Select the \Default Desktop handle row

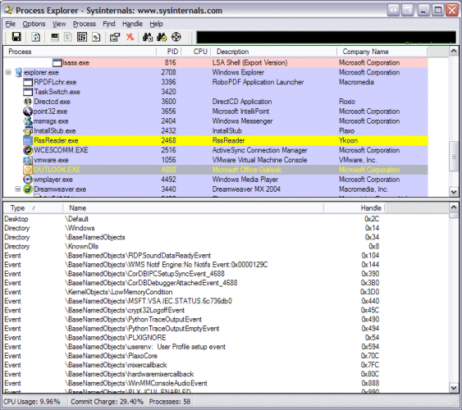pyautogui.click(x=191, y=219)
